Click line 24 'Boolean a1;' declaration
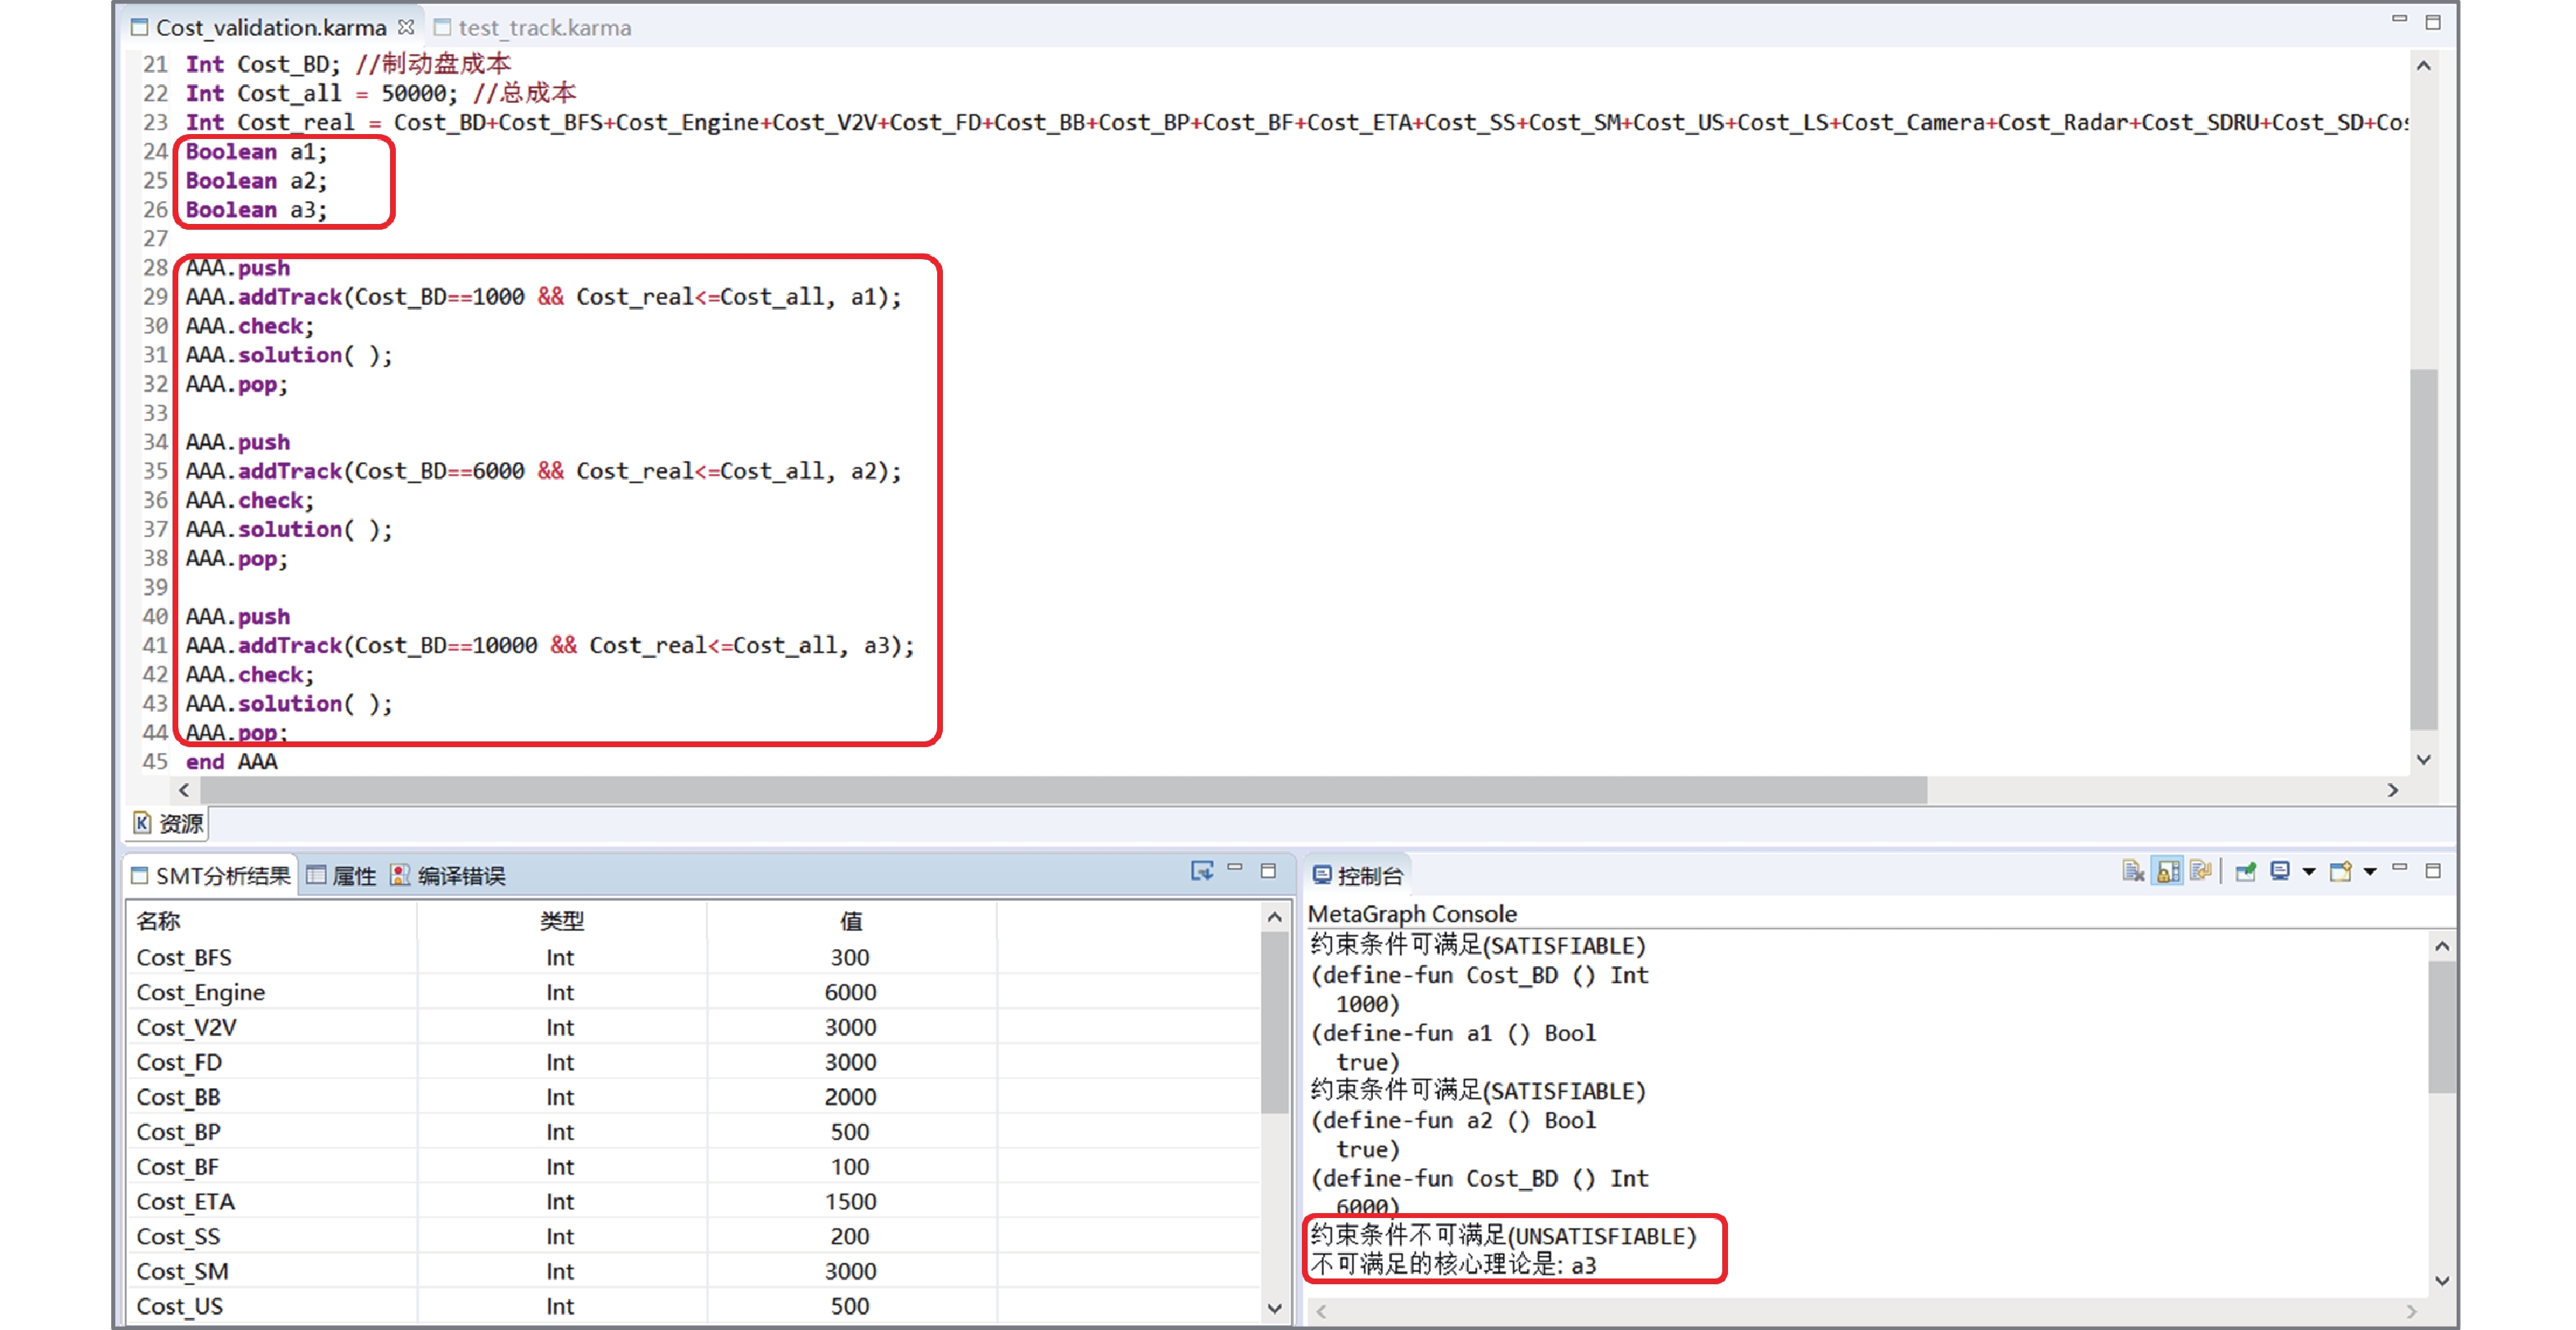 (256, 151)
